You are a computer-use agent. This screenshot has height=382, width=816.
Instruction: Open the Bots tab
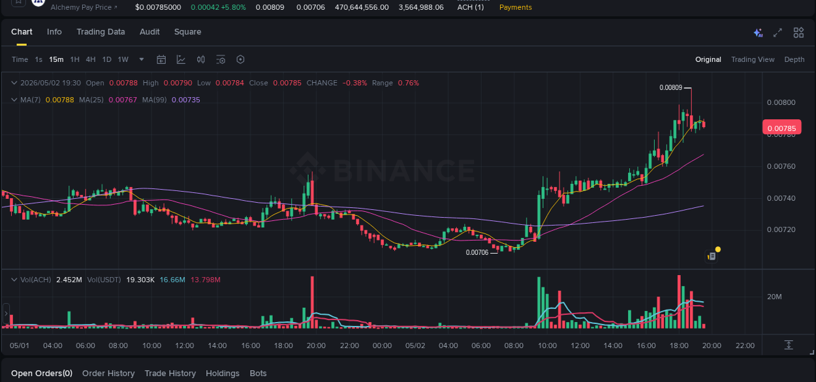point(258,374)
